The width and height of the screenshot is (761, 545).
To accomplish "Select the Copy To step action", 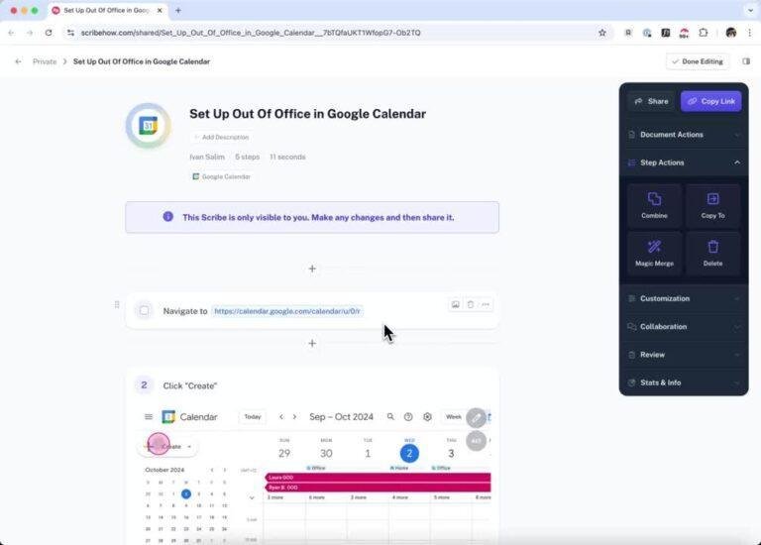I will point(712,206).
